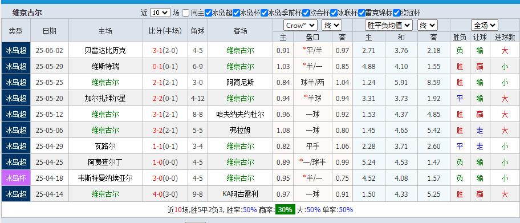Open the Crow* bookmaker dropdown
Screen dimensions: 520x223
tap(300, 26)
